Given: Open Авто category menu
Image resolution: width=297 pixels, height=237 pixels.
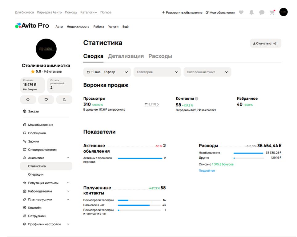Looking at the screenshot, I should click(x=59, y=27).
